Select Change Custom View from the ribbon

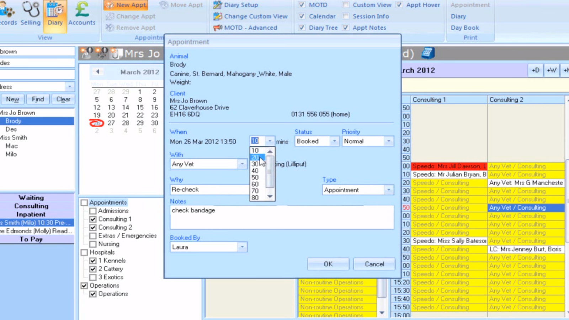[x=255, y=16]
